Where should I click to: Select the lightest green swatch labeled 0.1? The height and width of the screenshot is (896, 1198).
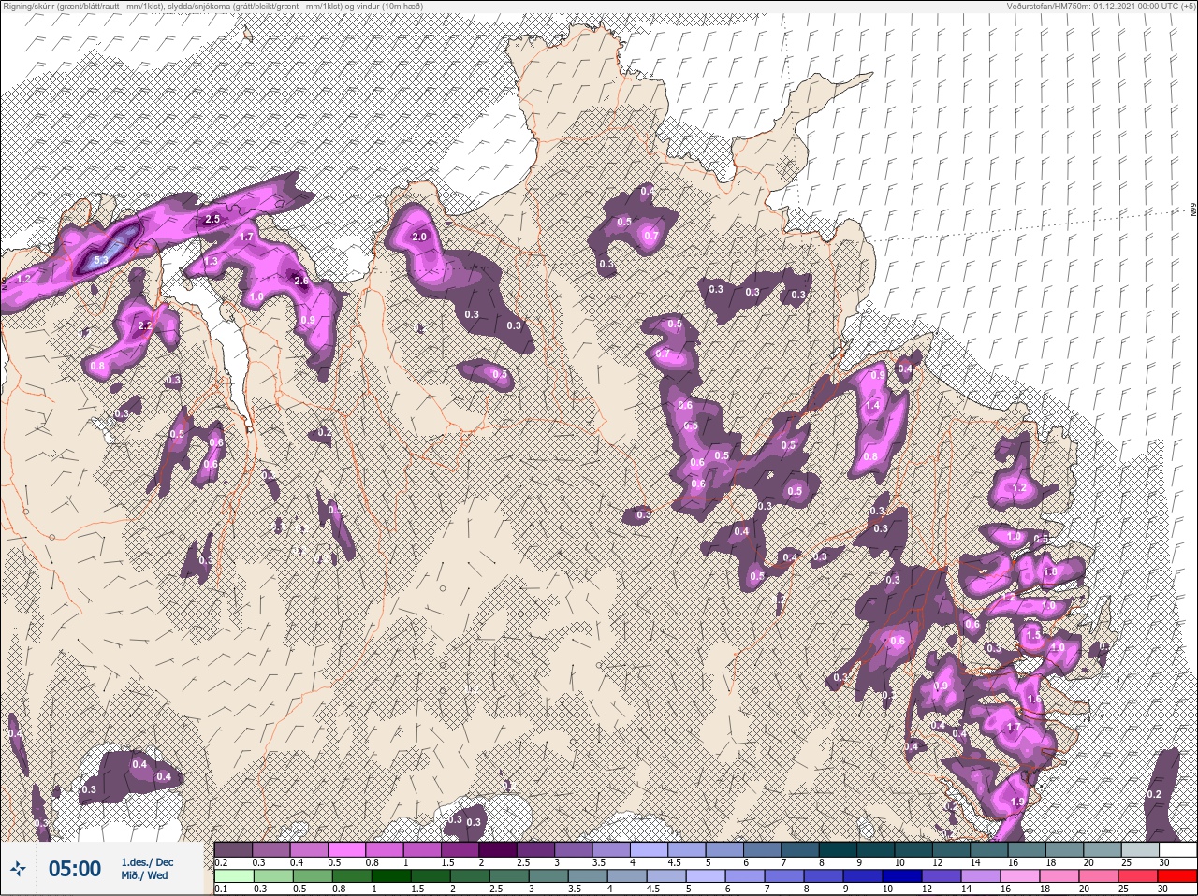coord(234,876)
